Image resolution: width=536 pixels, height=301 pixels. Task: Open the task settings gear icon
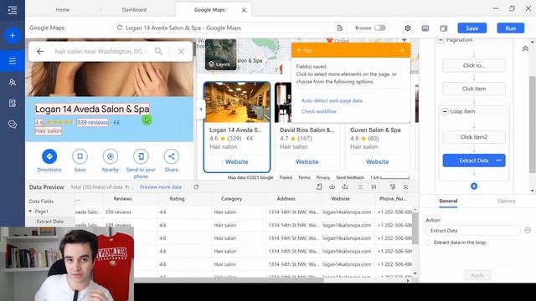point(408,28)
